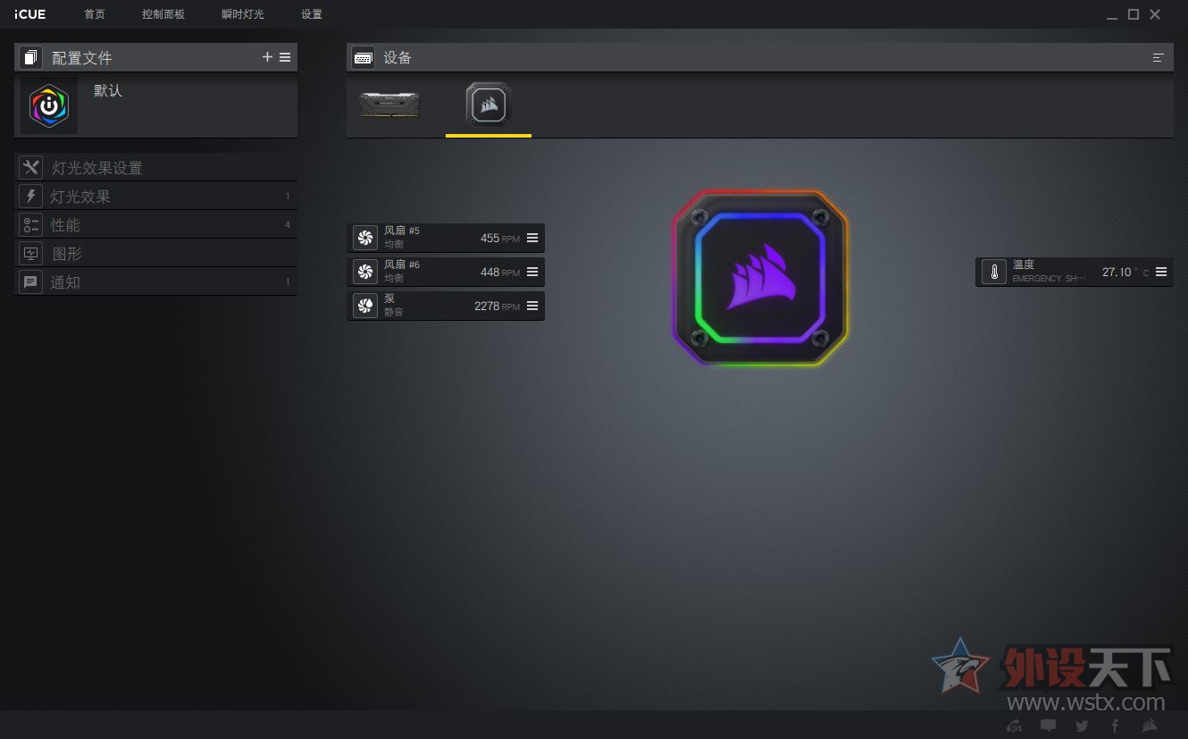The height and width of the screenshot is (739, 1188).
Task: Select the 默认 profile icon
Action: point(49,106)
